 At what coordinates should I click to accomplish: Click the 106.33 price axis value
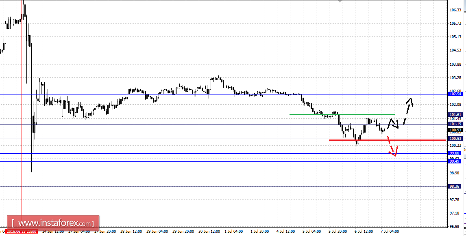pyautogui.click(x=455, y=10)
